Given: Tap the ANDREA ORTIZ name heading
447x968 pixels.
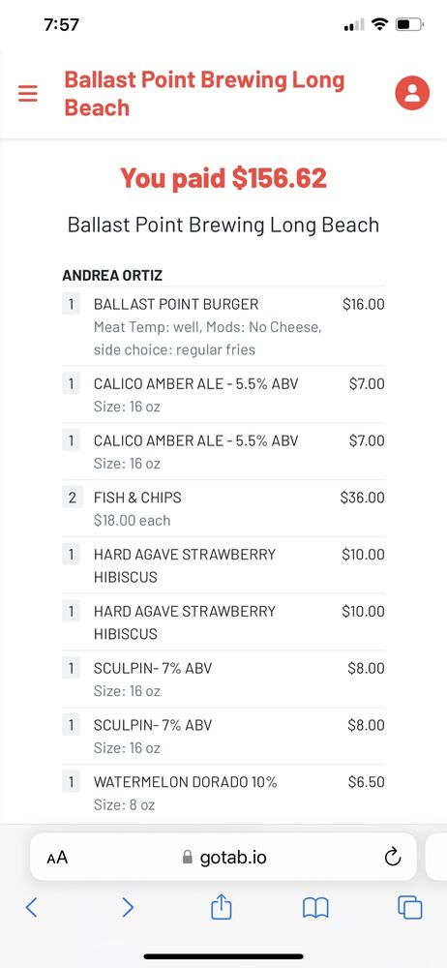Looking at the screenshot, I should point(112,275).
